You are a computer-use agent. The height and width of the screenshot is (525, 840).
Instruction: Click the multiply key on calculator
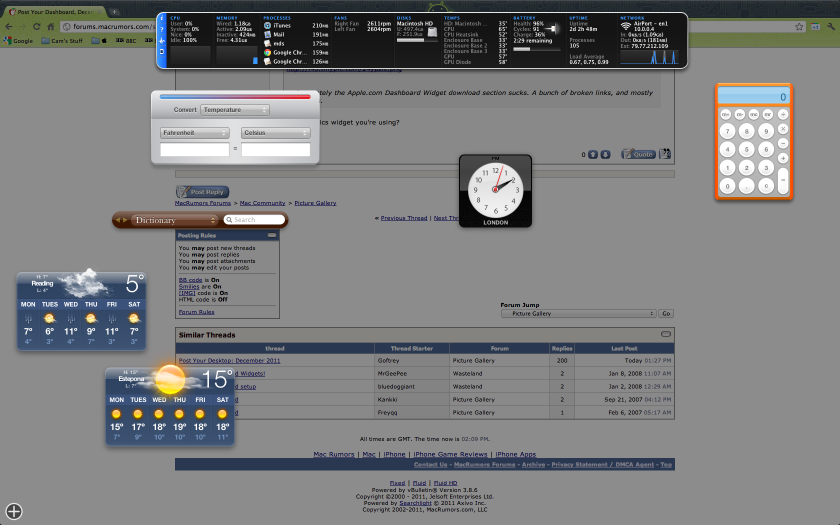[x=783, y=129]
